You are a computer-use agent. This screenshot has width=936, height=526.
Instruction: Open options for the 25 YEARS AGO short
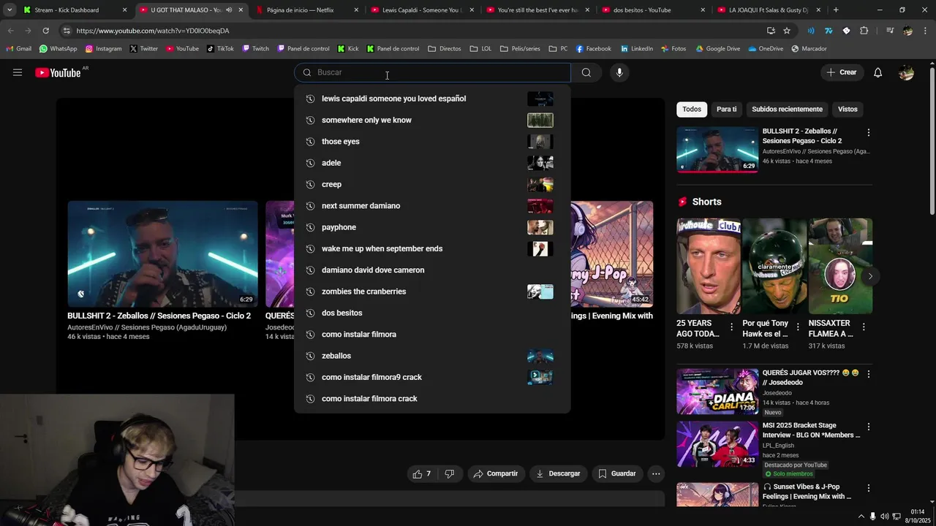731,327
